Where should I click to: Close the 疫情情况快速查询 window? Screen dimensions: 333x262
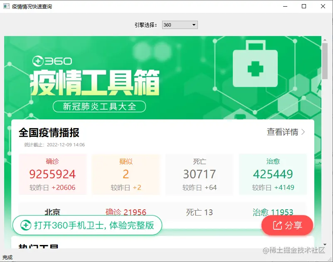click(323, 6)
